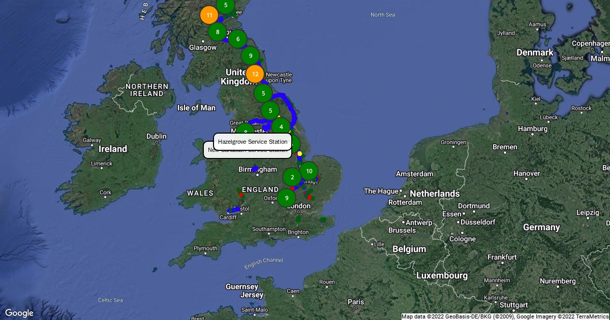Select the blue marker over Birmingham
The image size is (610, 320).
pyautogui.click(x=255, y=169)
